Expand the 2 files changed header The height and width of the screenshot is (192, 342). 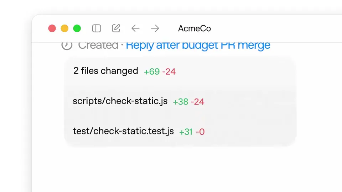[180, 71]
